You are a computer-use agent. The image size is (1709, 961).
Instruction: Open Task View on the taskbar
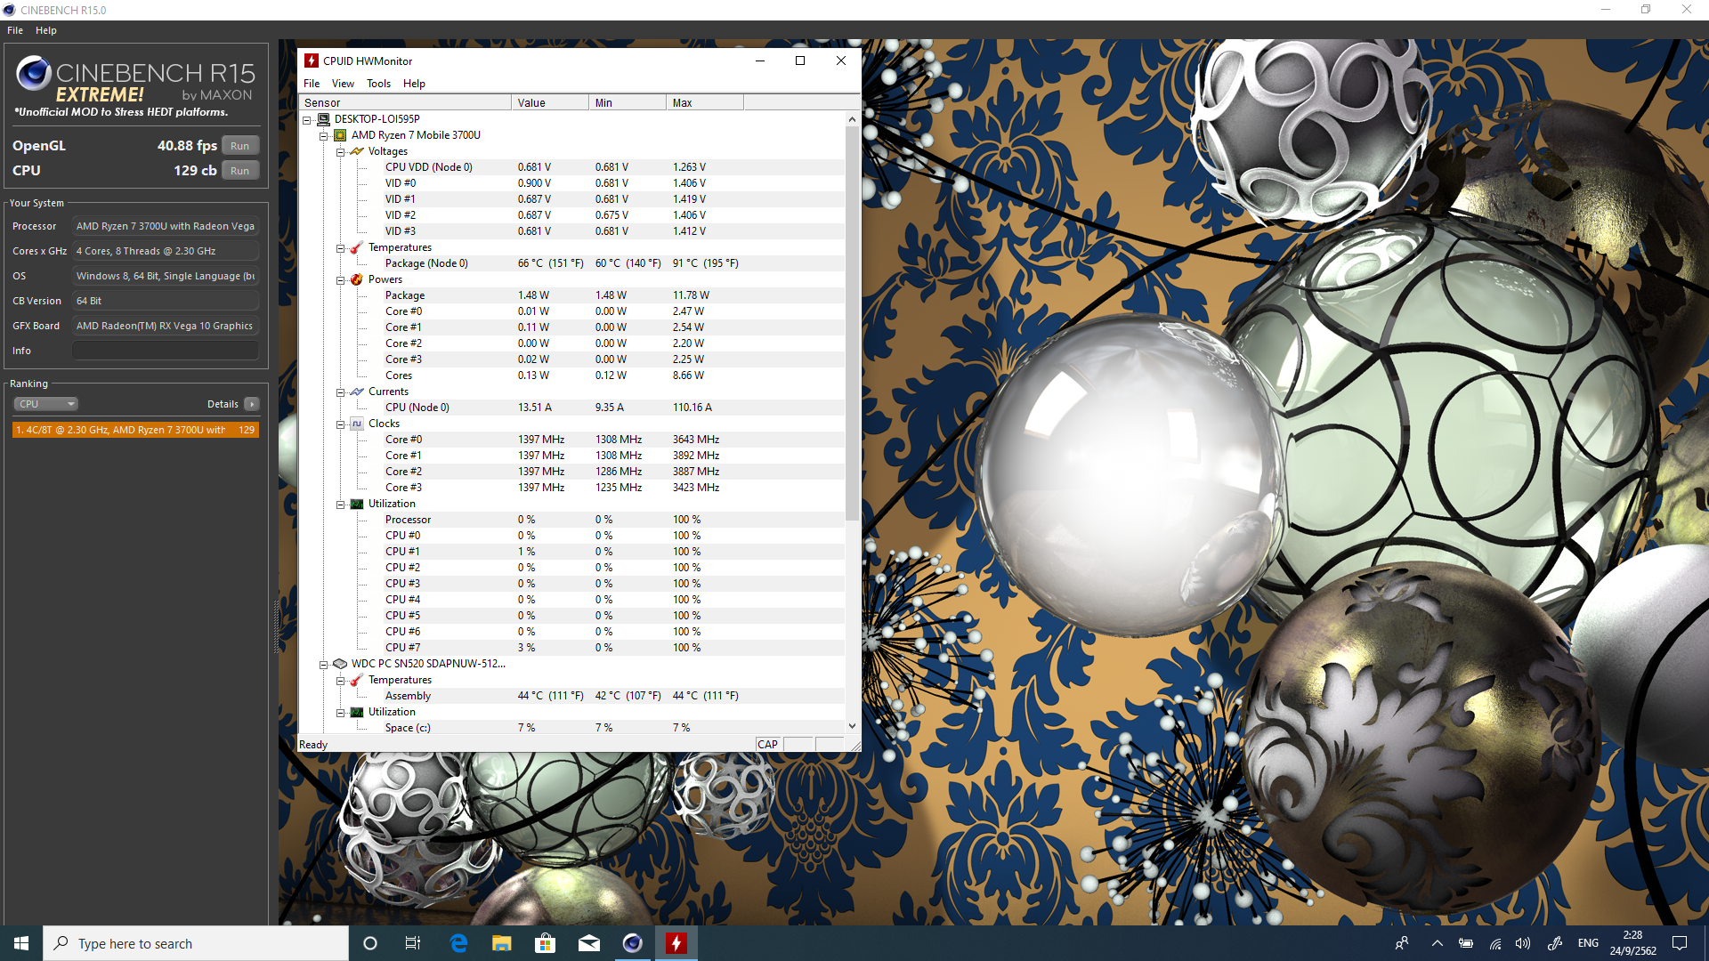pos(413,943)
